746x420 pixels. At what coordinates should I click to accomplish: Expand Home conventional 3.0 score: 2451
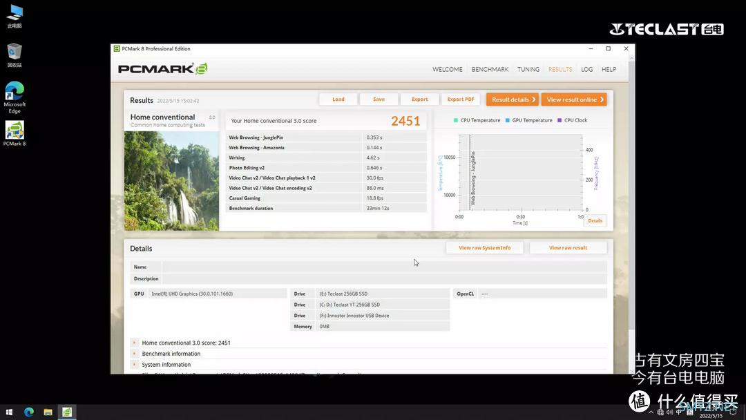[x=134, y=343]
